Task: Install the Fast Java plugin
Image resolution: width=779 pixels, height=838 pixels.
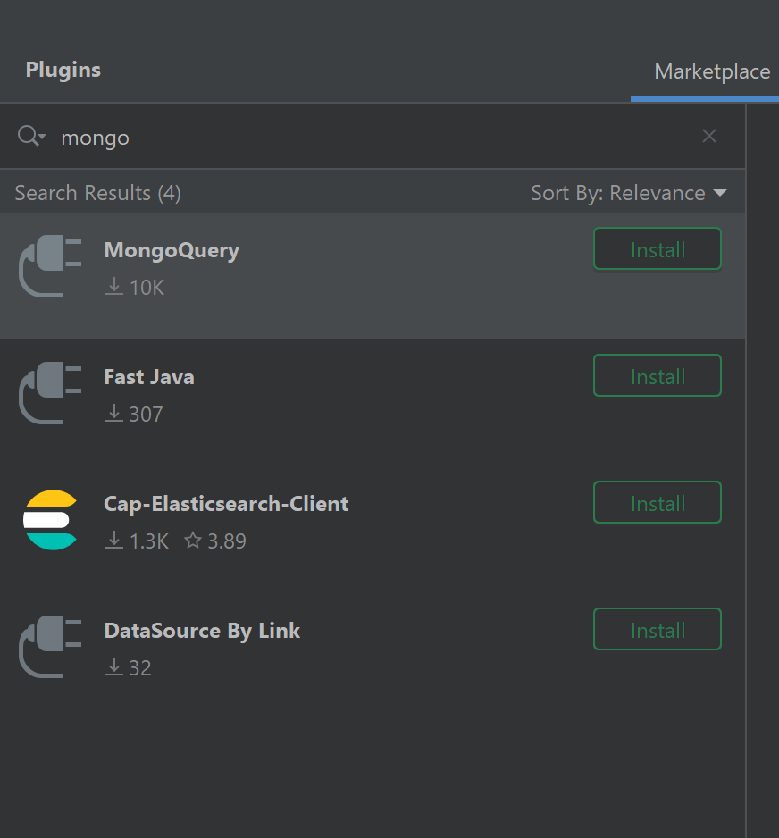Action: (x=658, y=376)
